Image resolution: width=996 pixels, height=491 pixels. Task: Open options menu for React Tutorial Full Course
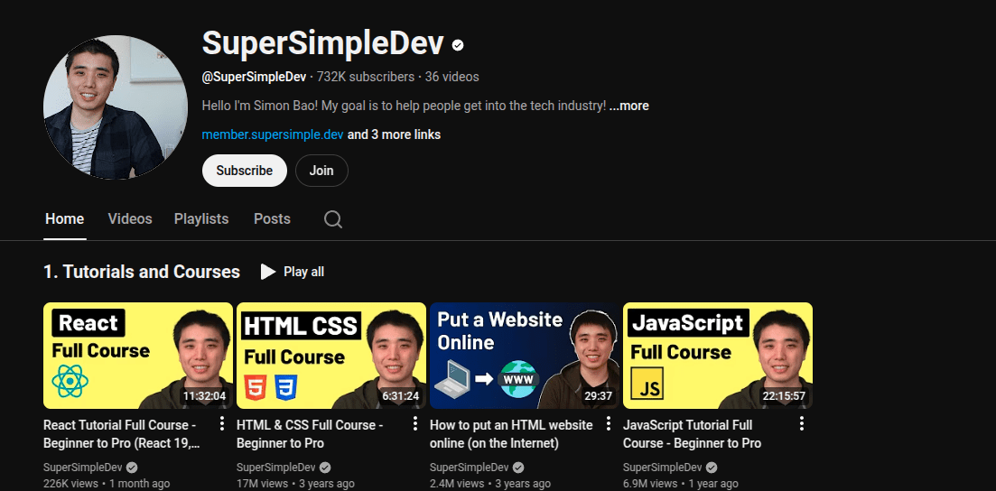tap(222, 423)
